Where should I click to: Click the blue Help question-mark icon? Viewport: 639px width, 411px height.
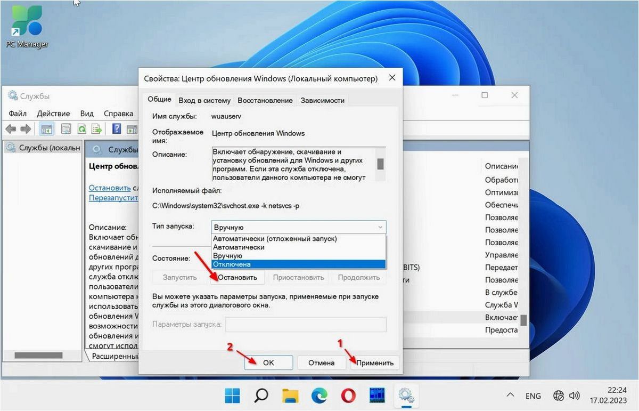(x=117, y=129)
